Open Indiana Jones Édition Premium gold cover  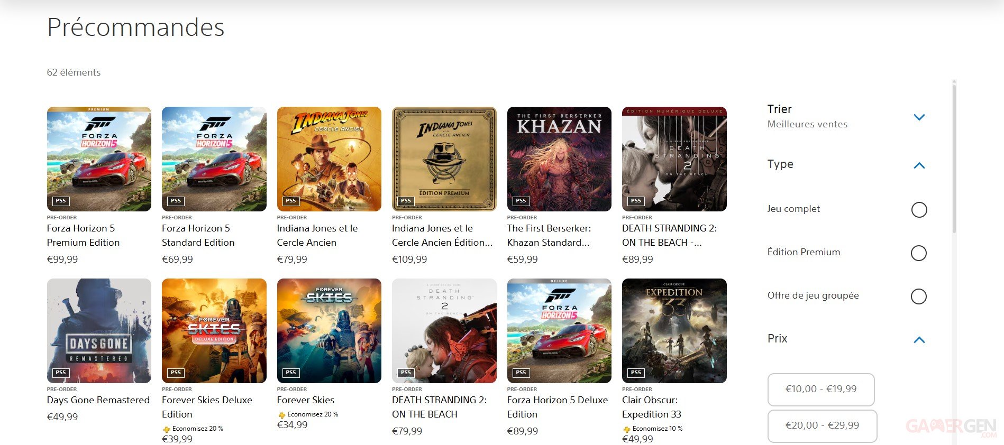pyautogui.click(x=444, y=159)
